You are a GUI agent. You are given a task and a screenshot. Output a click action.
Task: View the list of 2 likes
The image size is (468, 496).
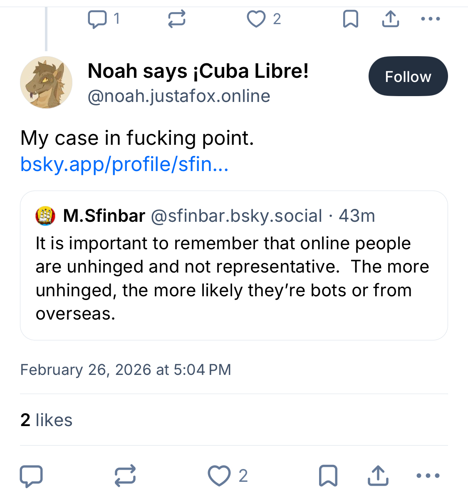coord(46,420)
